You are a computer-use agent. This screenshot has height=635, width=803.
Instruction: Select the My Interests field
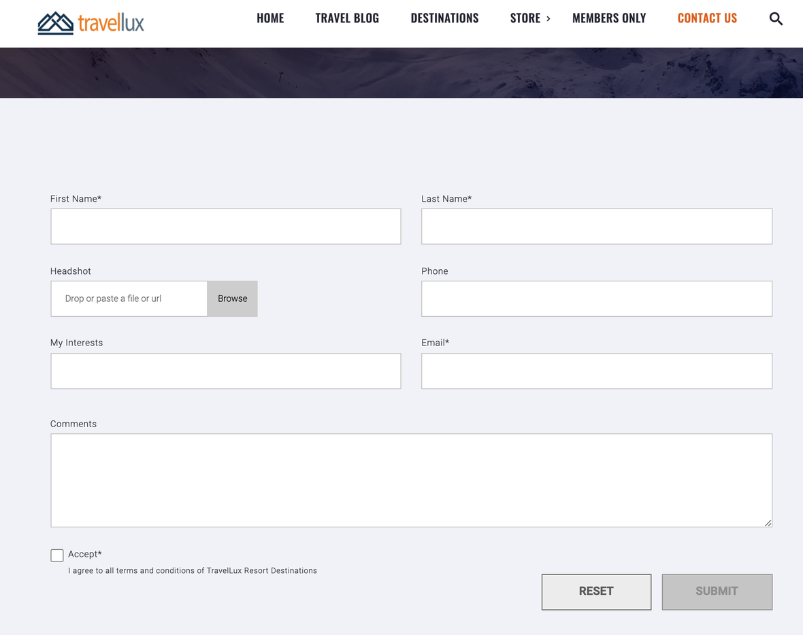click(225, 371)
